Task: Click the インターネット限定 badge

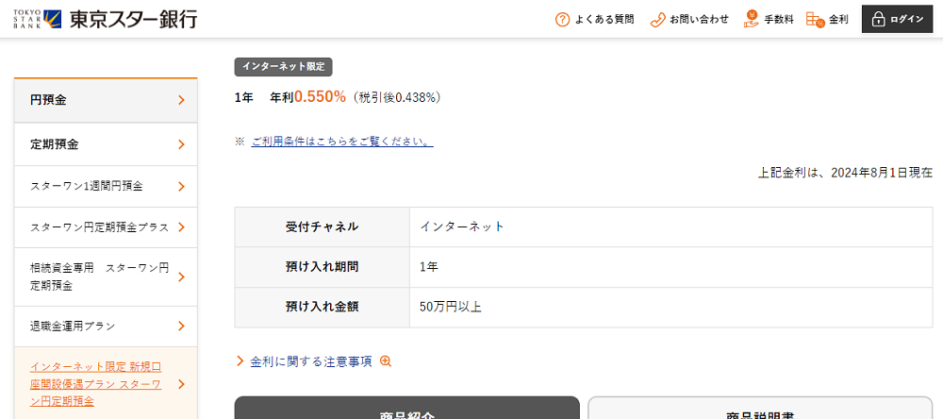Action: pyautogui.click(x=283, y=67)
